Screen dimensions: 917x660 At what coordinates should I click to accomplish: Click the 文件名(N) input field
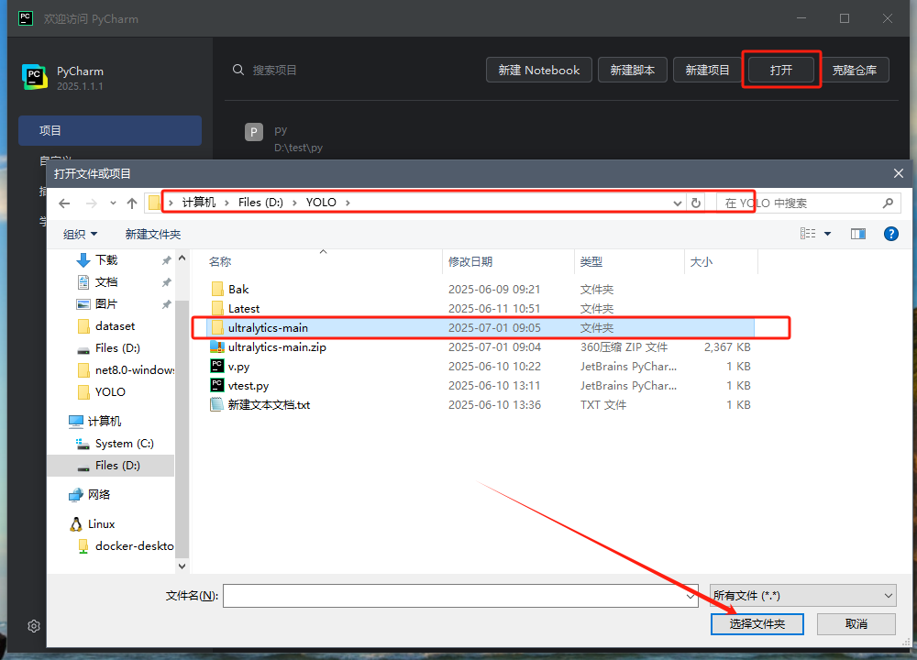tap(454, 596)
